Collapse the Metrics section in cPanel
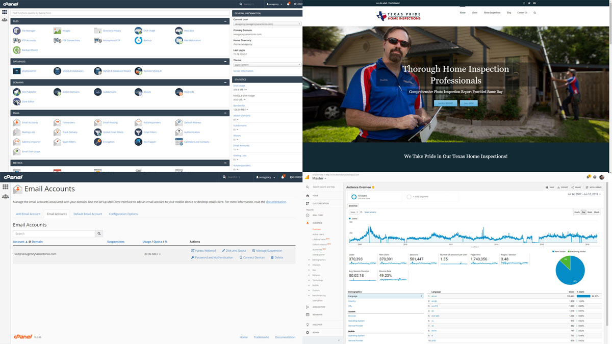The height and width of the screenshot is (344, 612). tap(225, 163)
